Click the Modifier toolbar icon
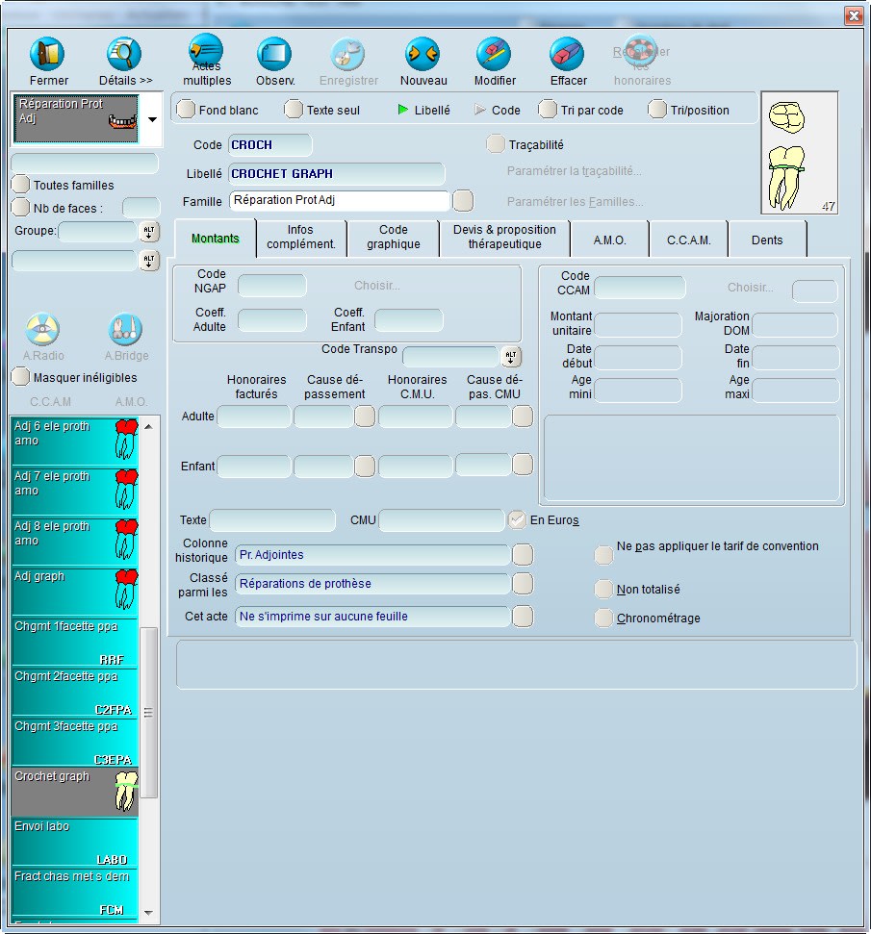The height and width of the screenshot is (934, 871). tap(494, 54)
